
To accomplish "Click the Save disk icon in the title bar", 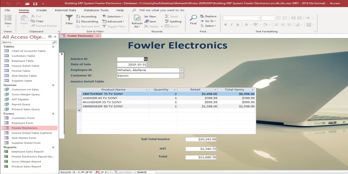I will [35, 3].
